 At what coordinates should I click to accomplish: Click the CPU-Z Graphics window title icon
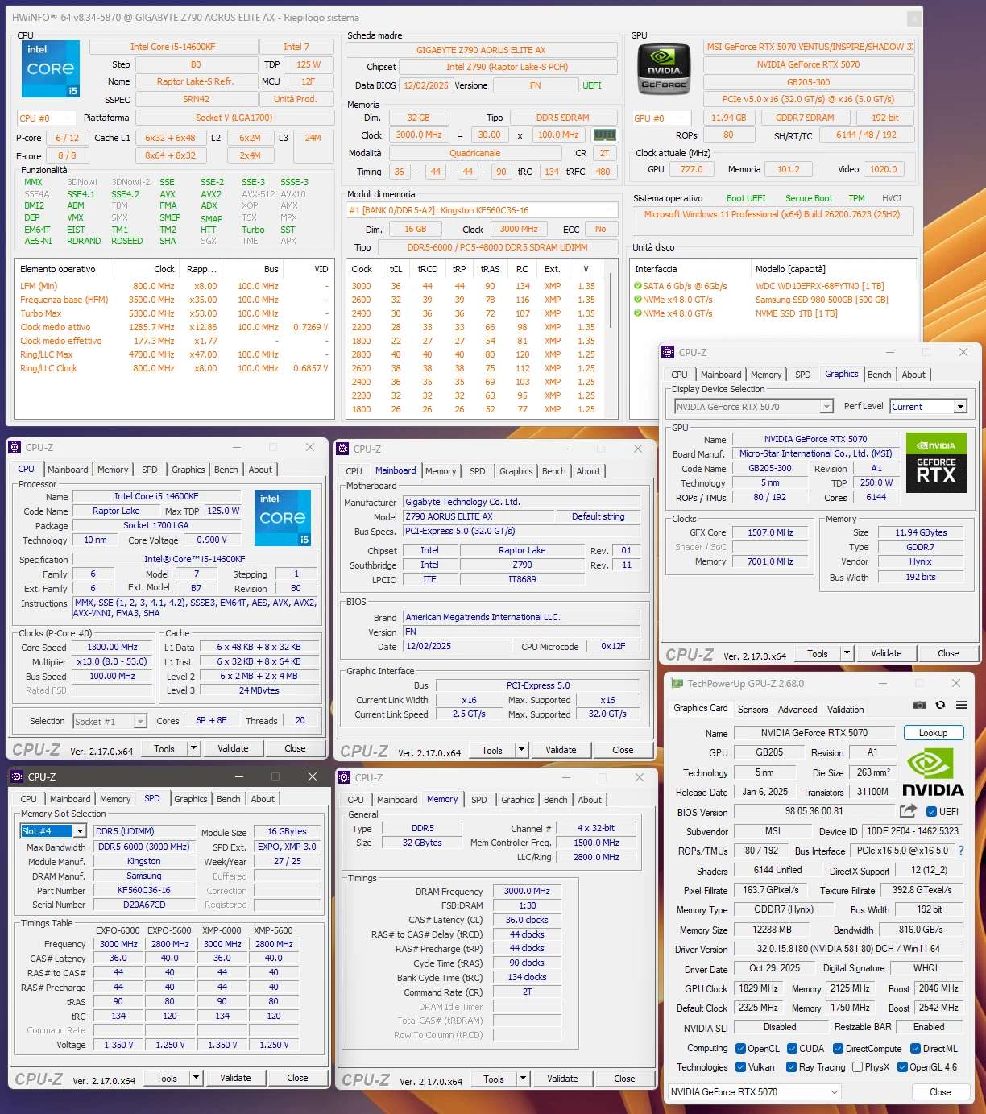tap(667, 352)
